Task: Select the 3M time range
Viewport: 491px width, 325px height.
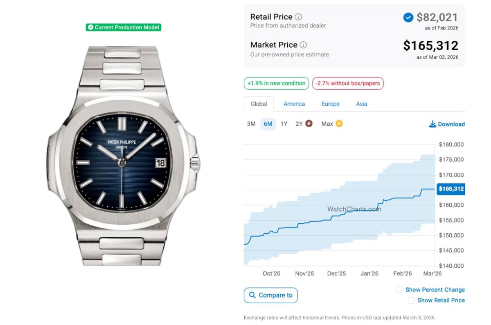Action: coord(251,124)
